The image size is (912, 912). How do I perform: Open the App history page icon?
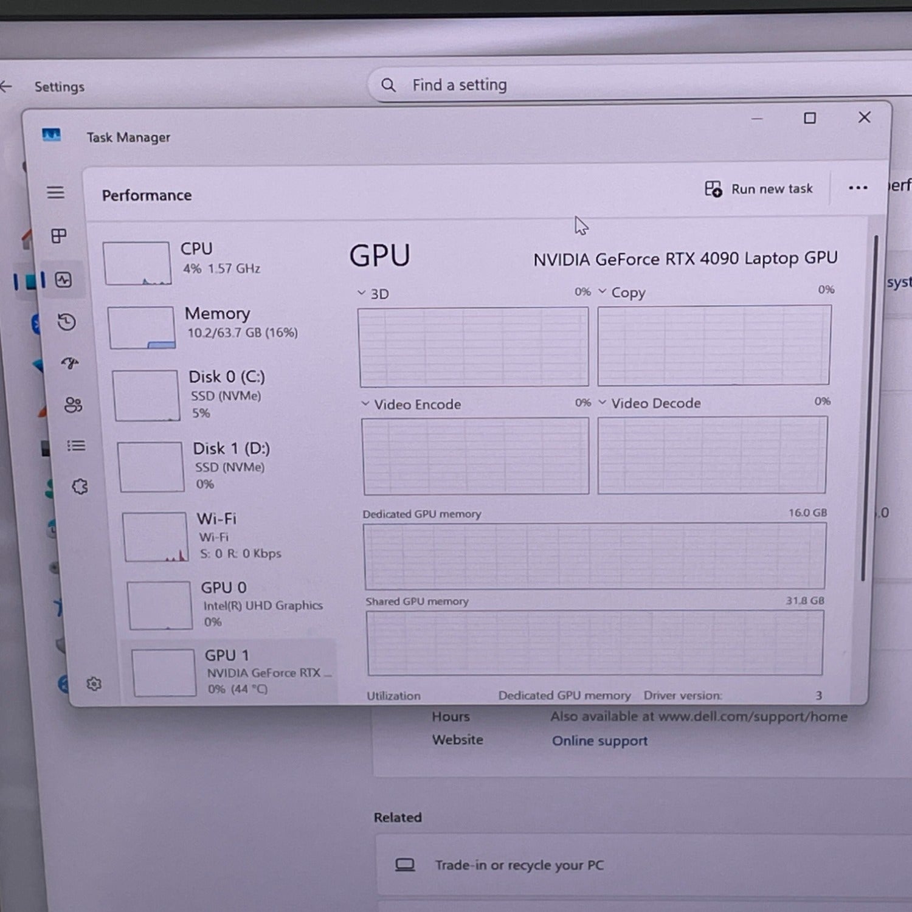(x=66, y=322)
